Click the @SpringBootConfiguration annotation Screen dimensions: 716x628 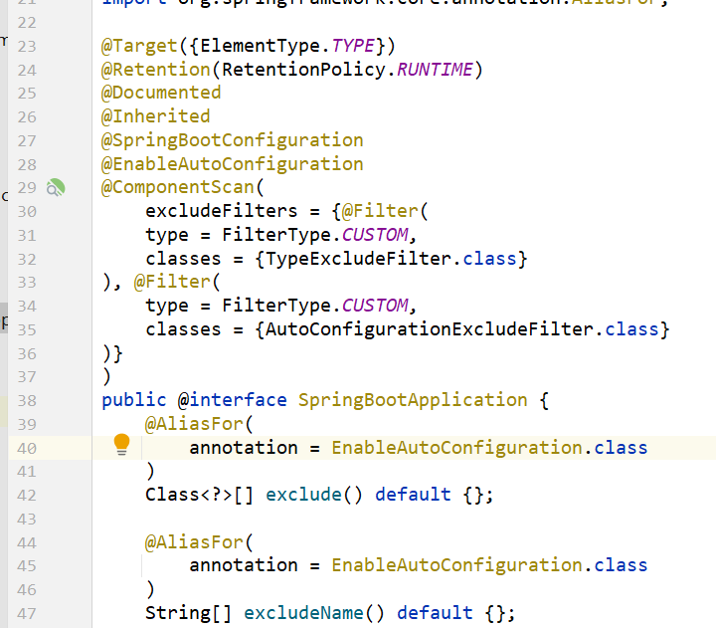[232, 140]
